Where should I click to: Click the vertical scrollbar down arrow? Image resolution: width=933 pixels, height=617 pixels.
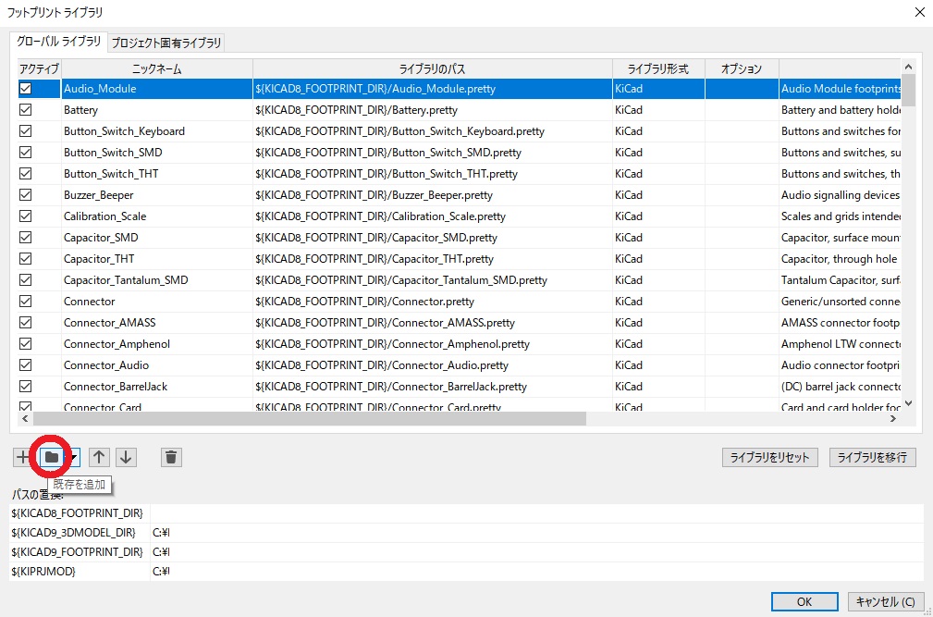[x=908, y=402]
